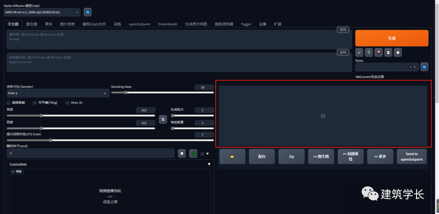This screenshot has height=214, width=439.
Task: Switch to the 更多 tab
Action: (x=49, y=24)
